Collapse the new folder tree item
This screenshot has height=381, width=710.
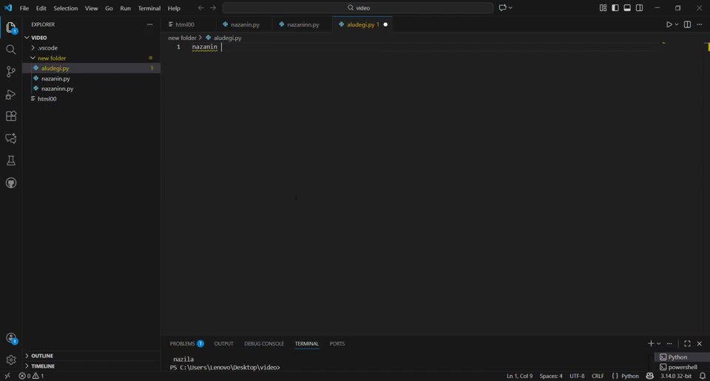(52, 58)
